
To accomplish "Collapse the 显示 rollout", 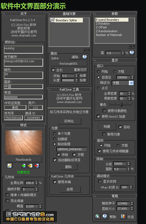I will 95,60.
